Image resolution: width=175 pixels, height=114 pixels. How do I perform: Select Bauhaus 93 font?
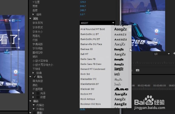(87, 49)
